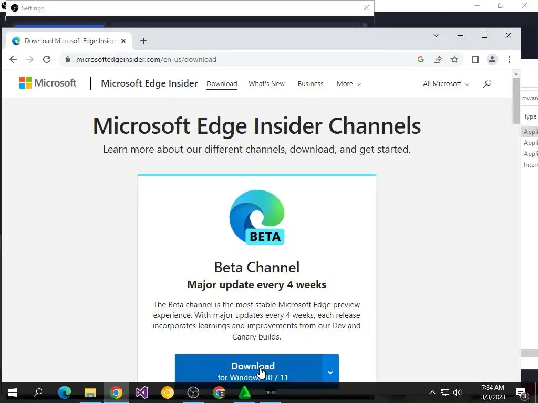Open network status tray icon
538x403 pixels.
(445, 393)
